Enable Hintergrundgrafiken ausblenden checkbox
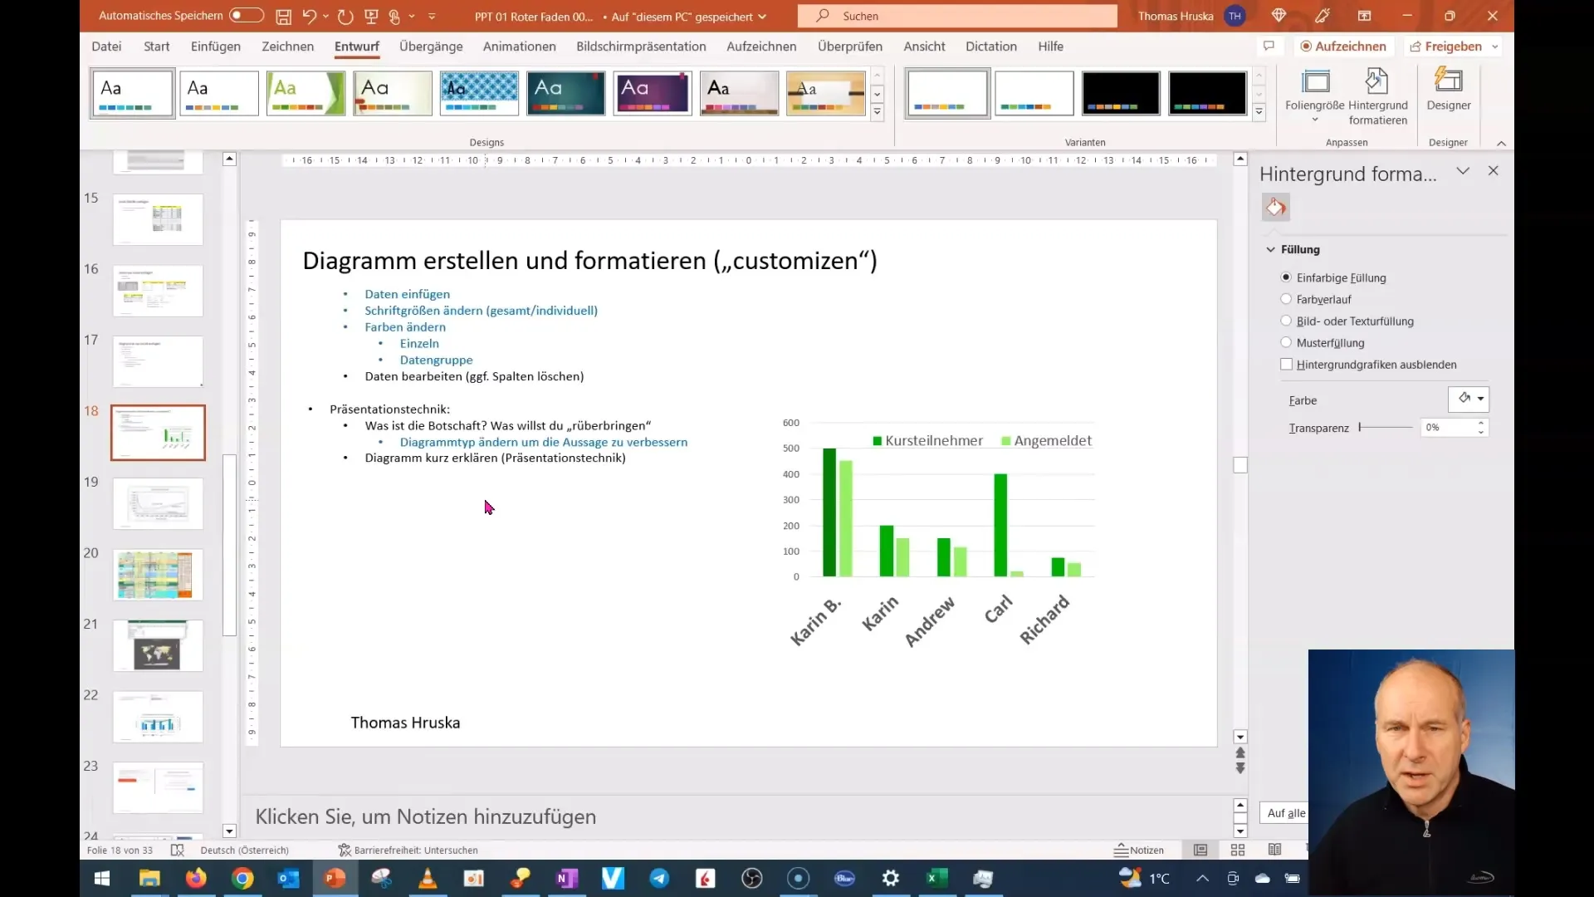This screenshot has width=1594, height=897. pyautogui.click(x=1286, y=364)
